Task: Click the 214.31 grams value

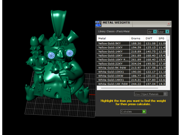Action: click(x=136, y=80)
